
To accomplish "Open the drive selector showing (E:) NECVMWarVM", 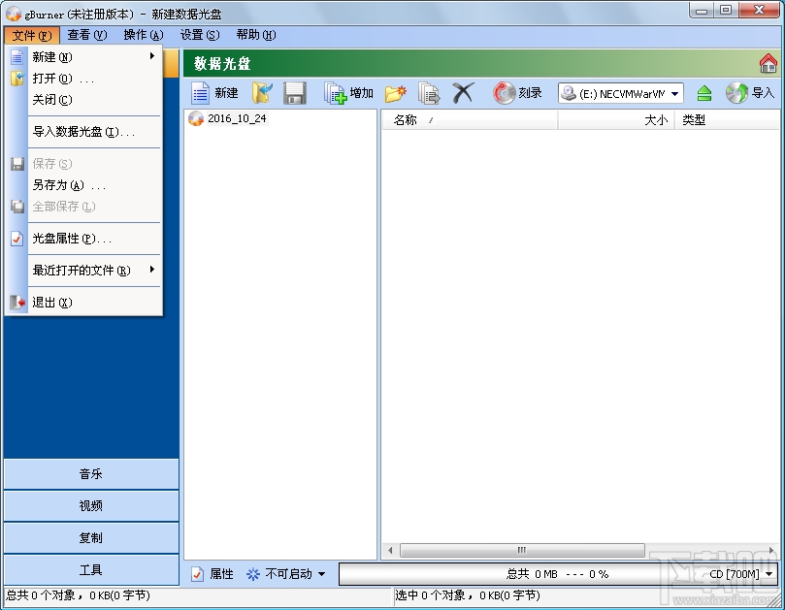I will 619,92.
